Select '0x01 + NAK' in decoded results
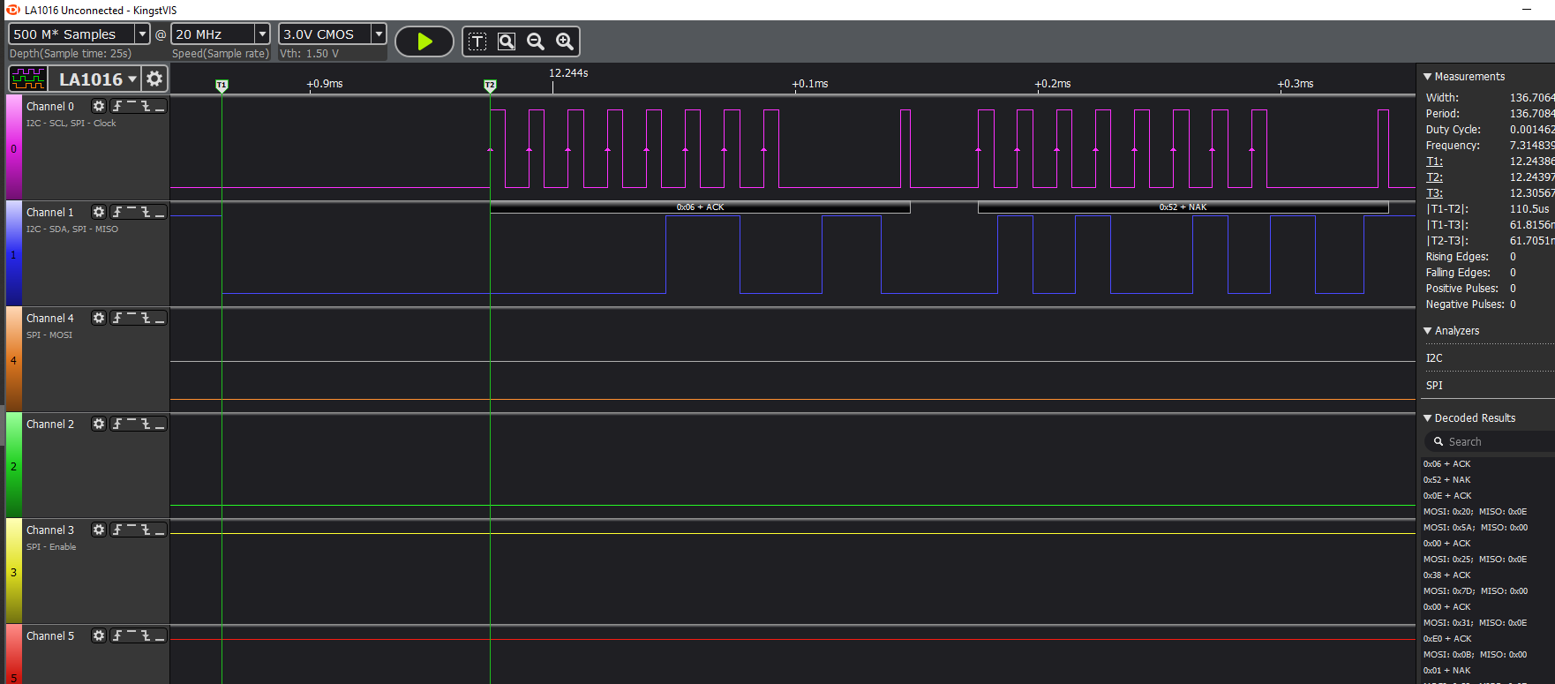The width and height of the screenshot is (1555, 684). tap(1447, 671)
